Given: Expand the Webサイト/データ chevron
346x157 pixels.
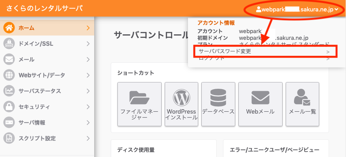Looking at the screenshot, I should [x=88, y=75].
